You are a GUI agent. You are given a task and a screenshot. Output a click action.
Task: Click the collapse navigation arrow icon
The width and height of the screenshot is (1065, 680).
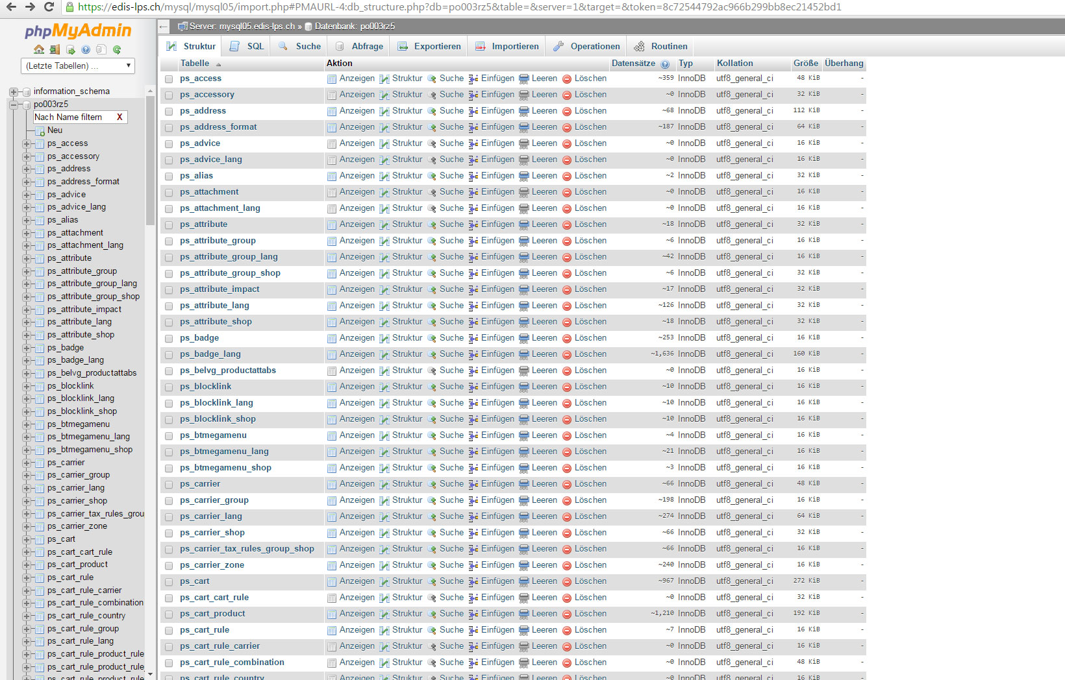coord(164,27)
